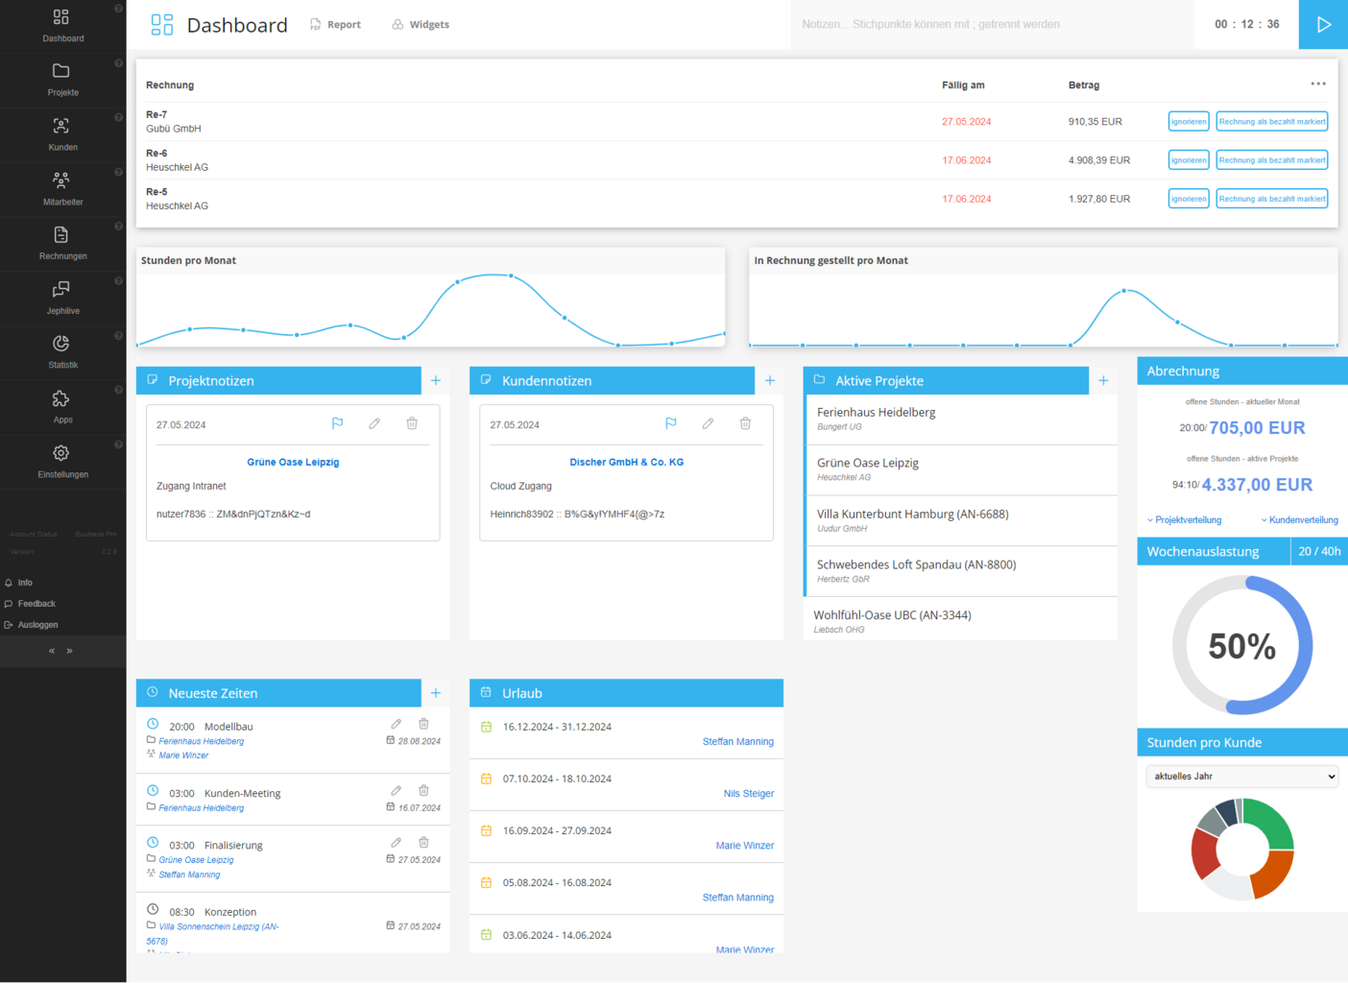Edit the Discher GmbH customer note
1348x983 pixels.
click(x=708, y=423)
